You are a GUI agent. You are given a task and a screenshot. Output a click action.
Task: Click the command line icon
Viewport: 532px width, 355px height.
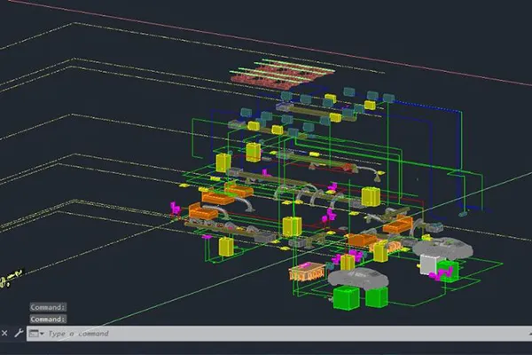pyautogui.click(x=34, y=334)
